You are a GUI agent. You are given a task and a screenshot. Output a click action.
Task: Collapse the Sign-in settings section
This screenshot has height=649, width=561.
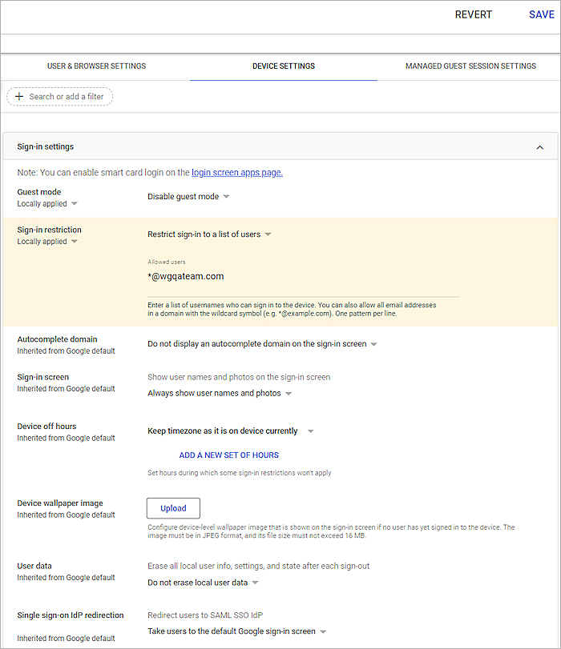point(540,146)
